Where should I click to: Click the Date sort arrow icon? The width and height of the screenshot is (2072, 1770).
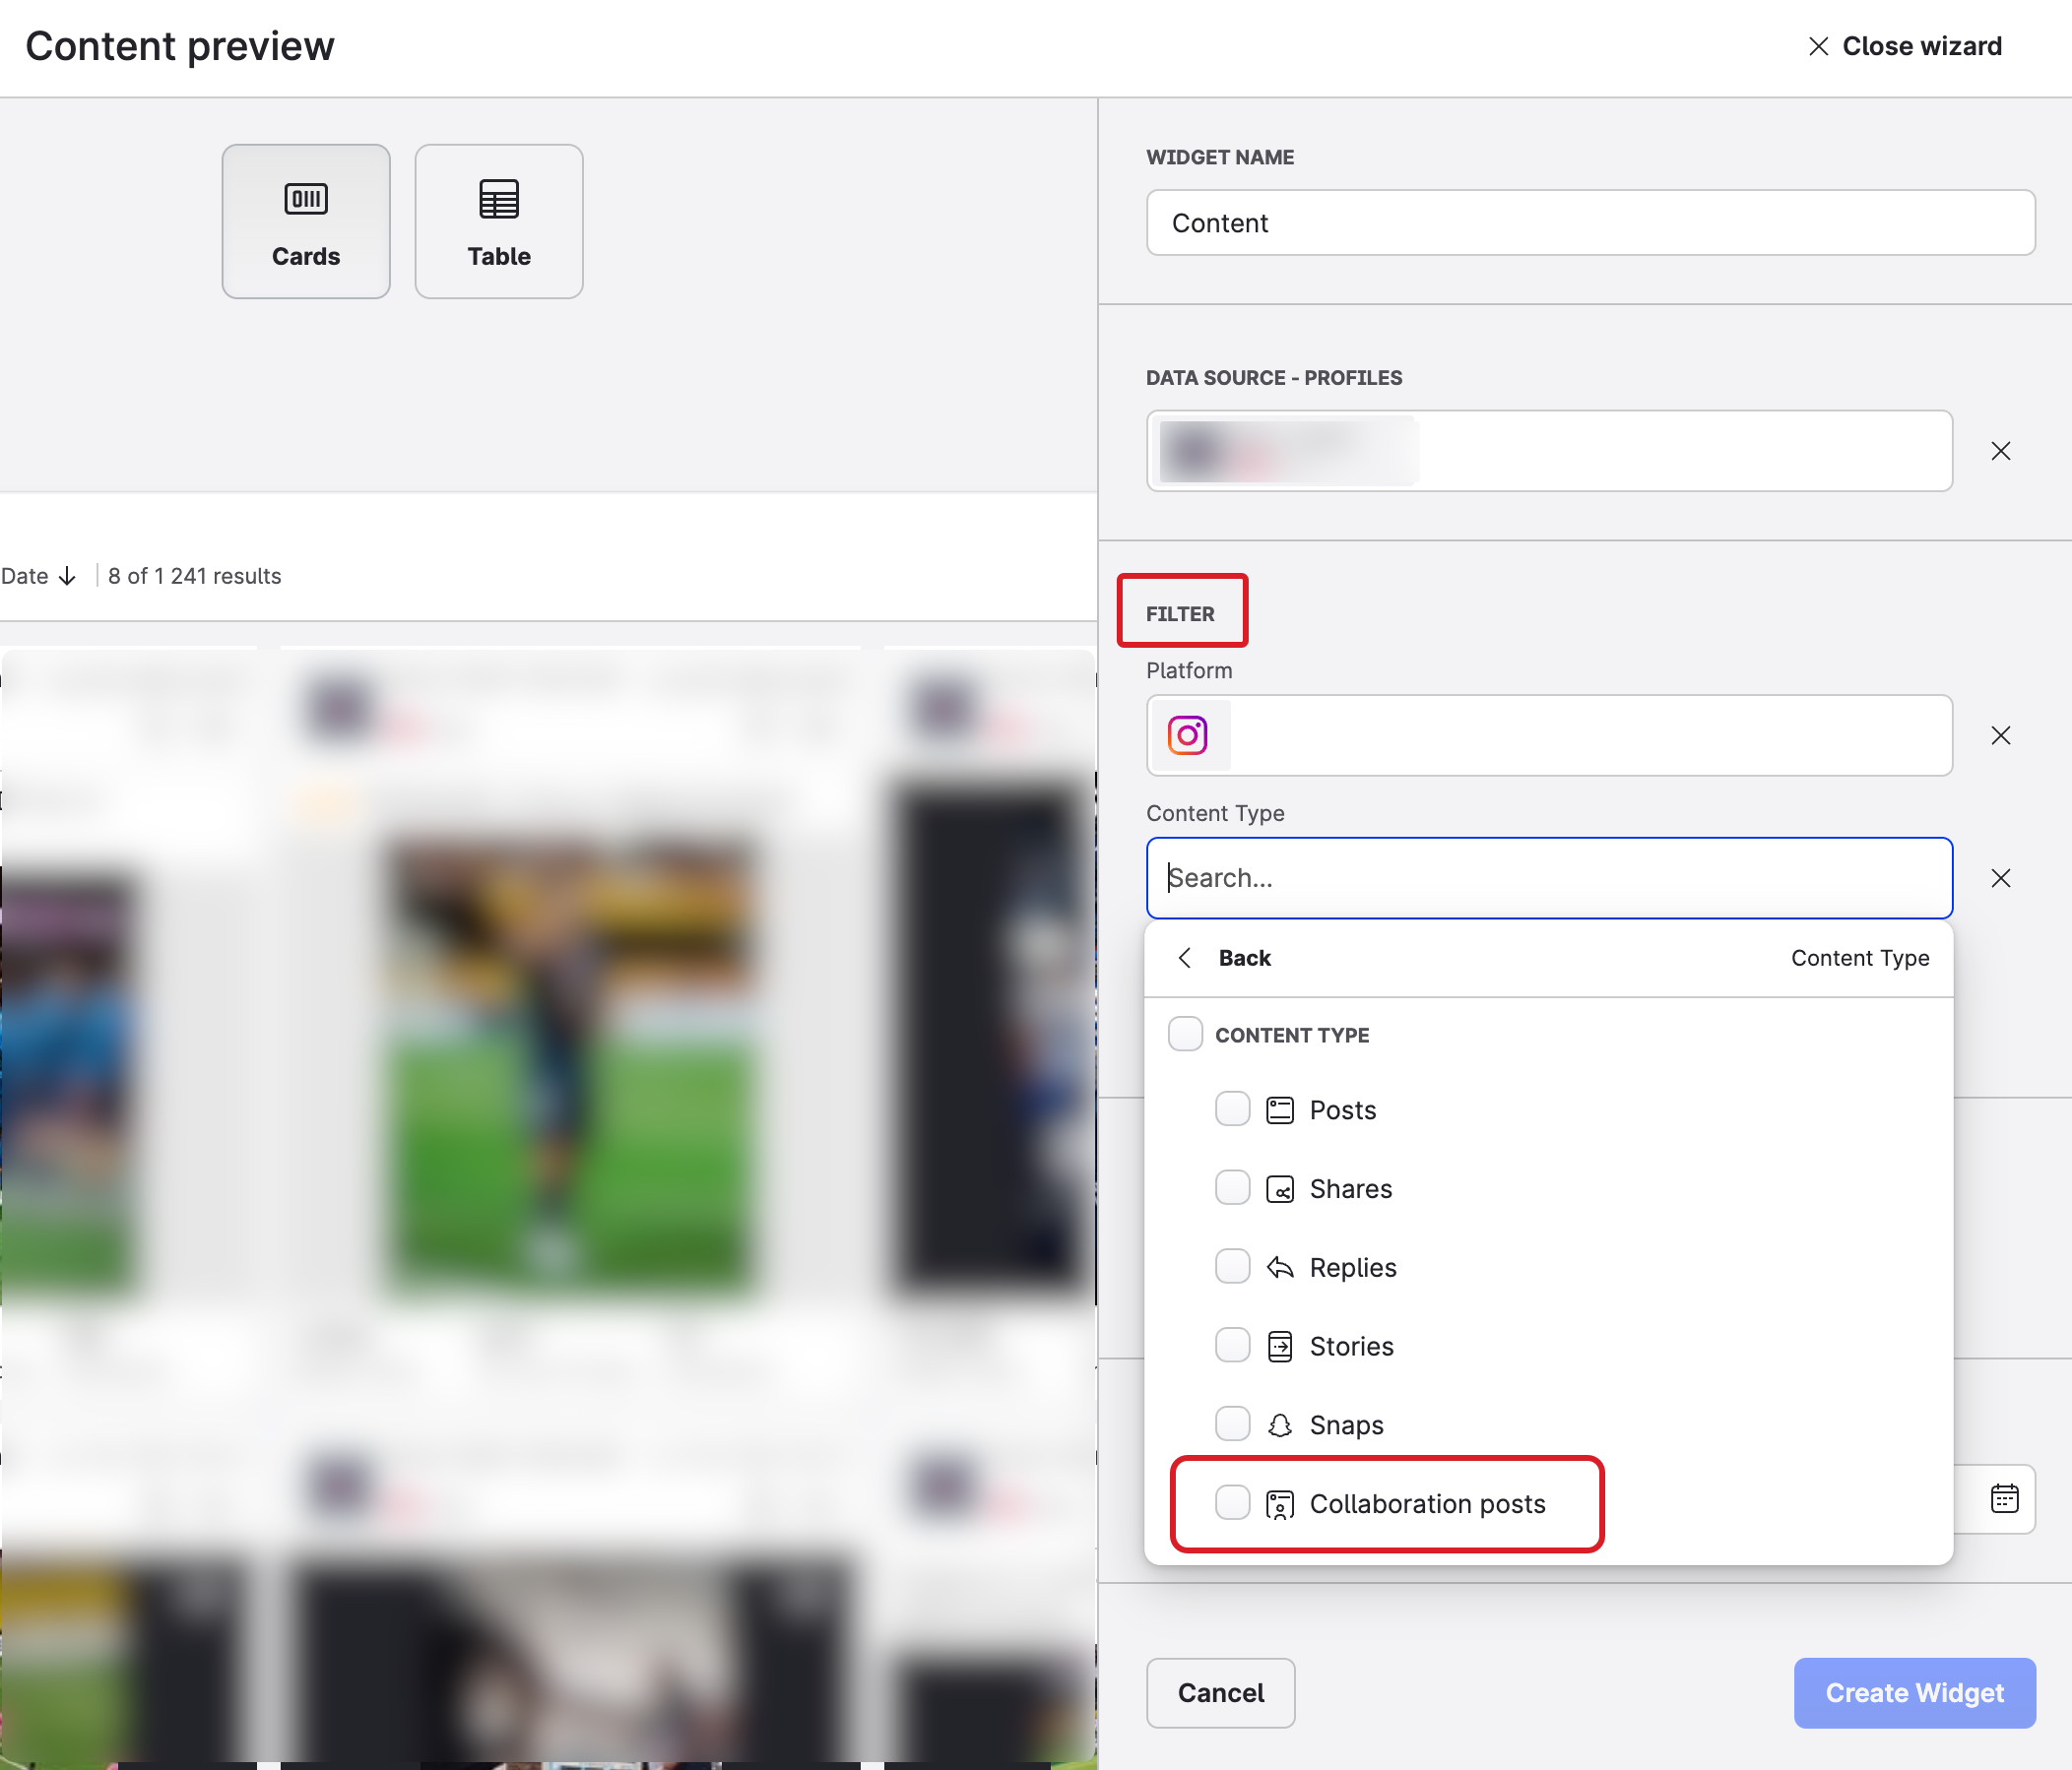67,576
